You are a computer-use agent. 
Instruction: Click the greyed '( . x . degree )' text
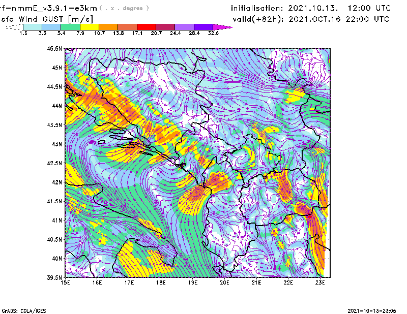[124, 8]
